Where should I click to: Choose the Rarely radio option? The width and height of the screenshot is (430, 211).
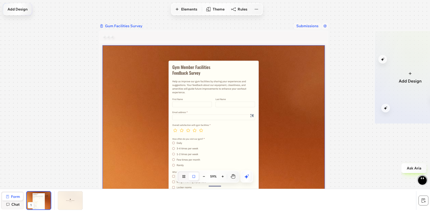point(173,165)
